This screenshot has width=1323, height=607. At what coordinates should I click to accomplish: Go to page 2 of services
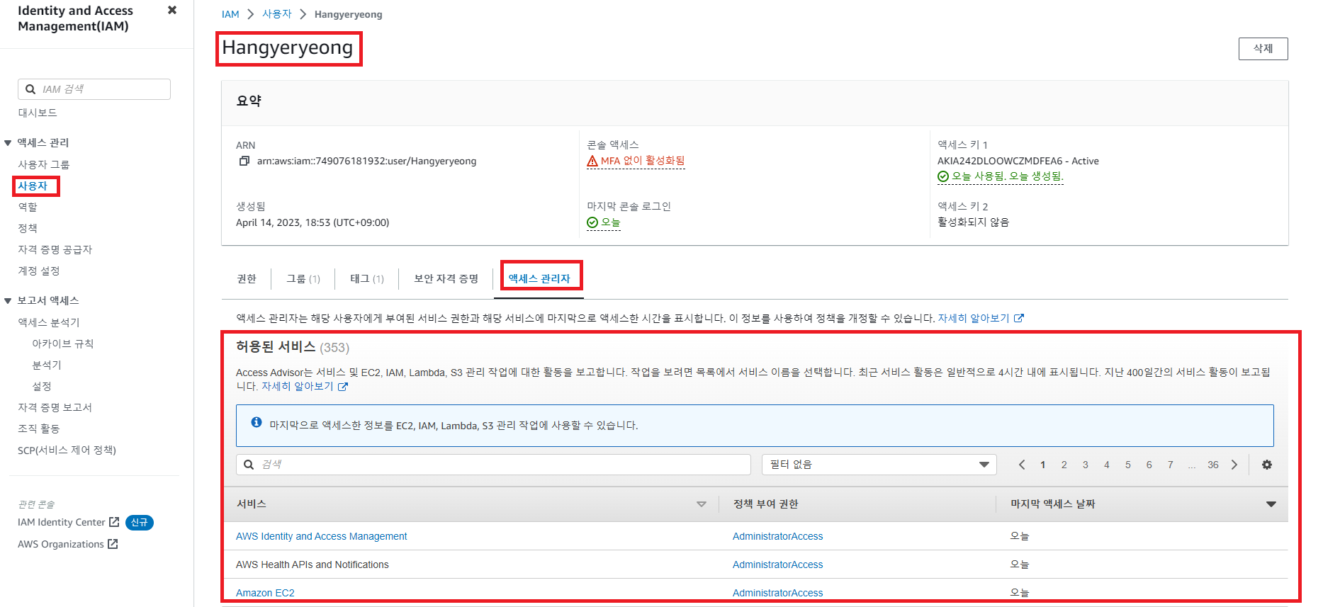click(x=1064, y=465)
